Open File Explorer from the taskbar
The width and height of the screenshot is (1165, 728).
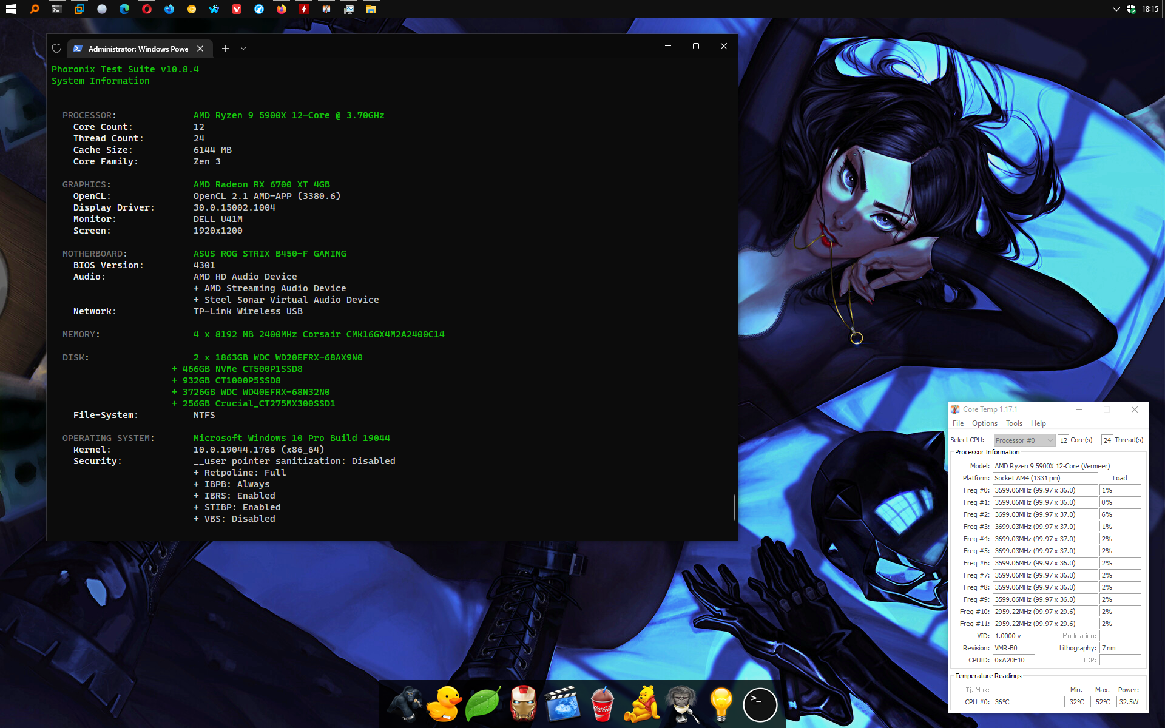(371, 9)
